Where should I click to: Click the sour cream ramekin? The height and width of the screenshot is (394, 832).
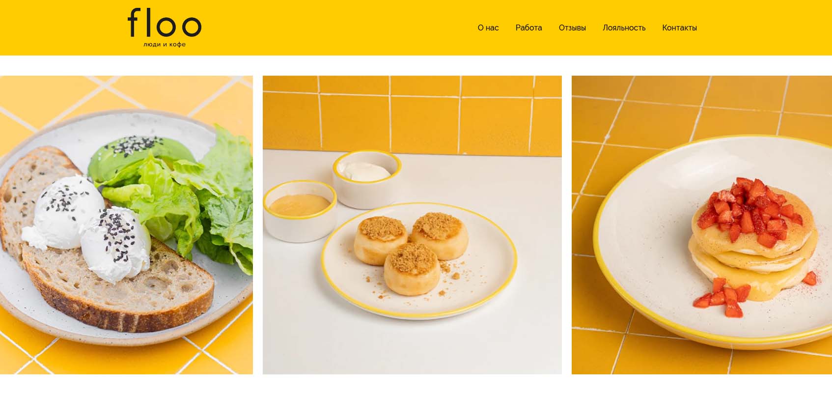(x=367, y=179)
